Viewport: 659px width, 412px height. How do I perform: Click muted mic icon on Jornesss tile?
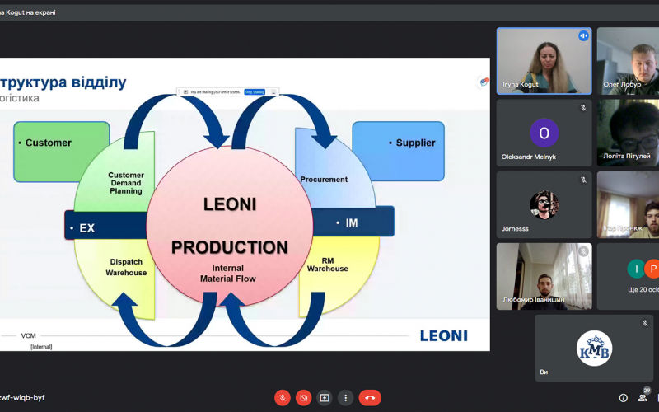583,180
